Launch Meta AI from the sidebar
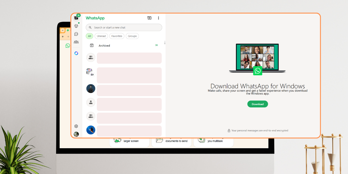 pos(76,53)
